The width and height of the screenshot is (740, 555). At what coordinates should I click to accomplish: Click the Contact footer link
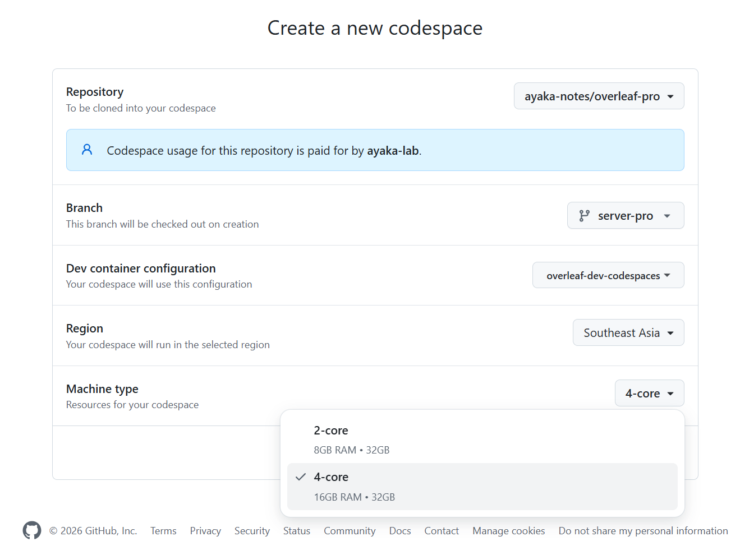tap(442, 531)
